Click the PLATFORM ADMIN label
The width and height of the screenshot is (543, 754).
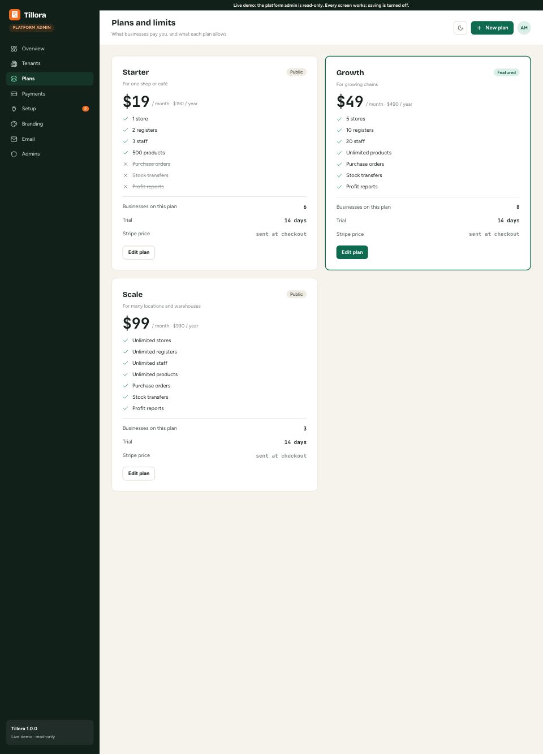coord(32,27)
